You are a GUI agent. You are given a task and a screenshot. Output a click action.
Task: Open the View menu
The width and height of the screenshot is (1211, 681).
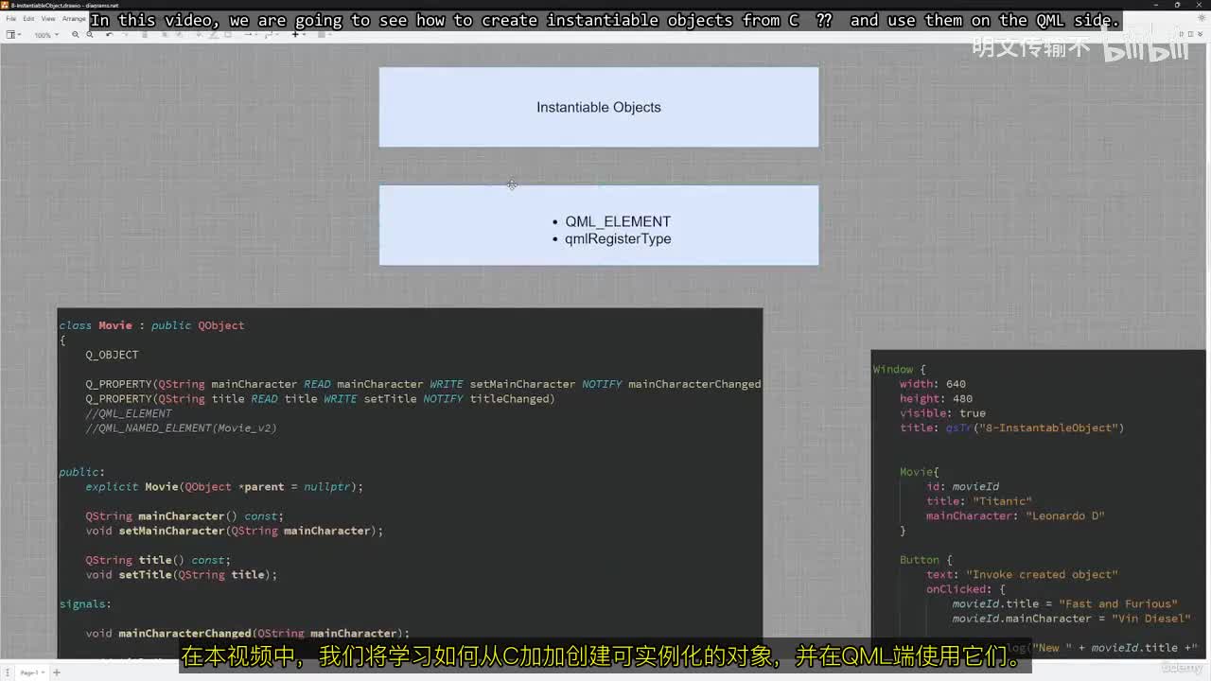47,19
